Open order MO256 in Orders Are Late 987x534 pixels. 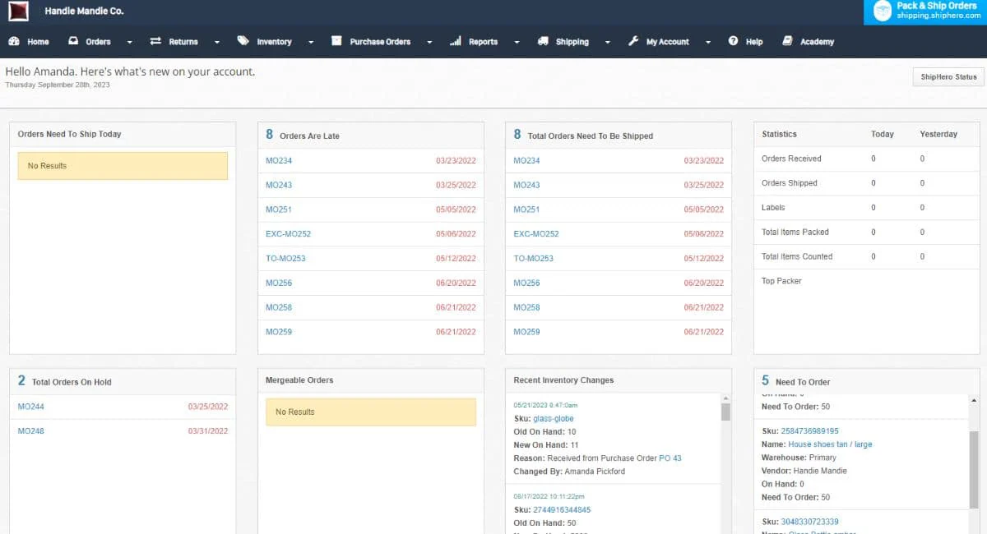[279, 283]
